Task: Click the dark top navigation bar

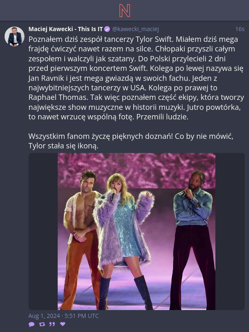Action: [124, 10]
